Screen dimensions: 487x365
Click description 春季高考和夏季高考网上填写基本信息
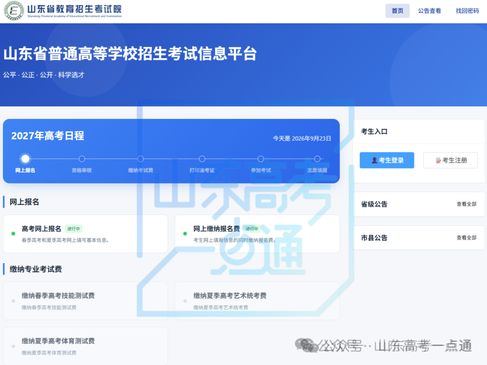tap(65, 240)
